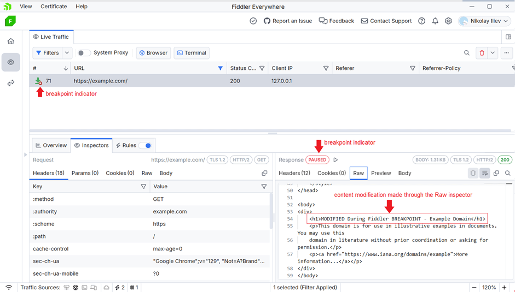Toggle the Rules switch on or off
Screen dimensions: 515x292
pyautogui.click(x=145, y=146)
